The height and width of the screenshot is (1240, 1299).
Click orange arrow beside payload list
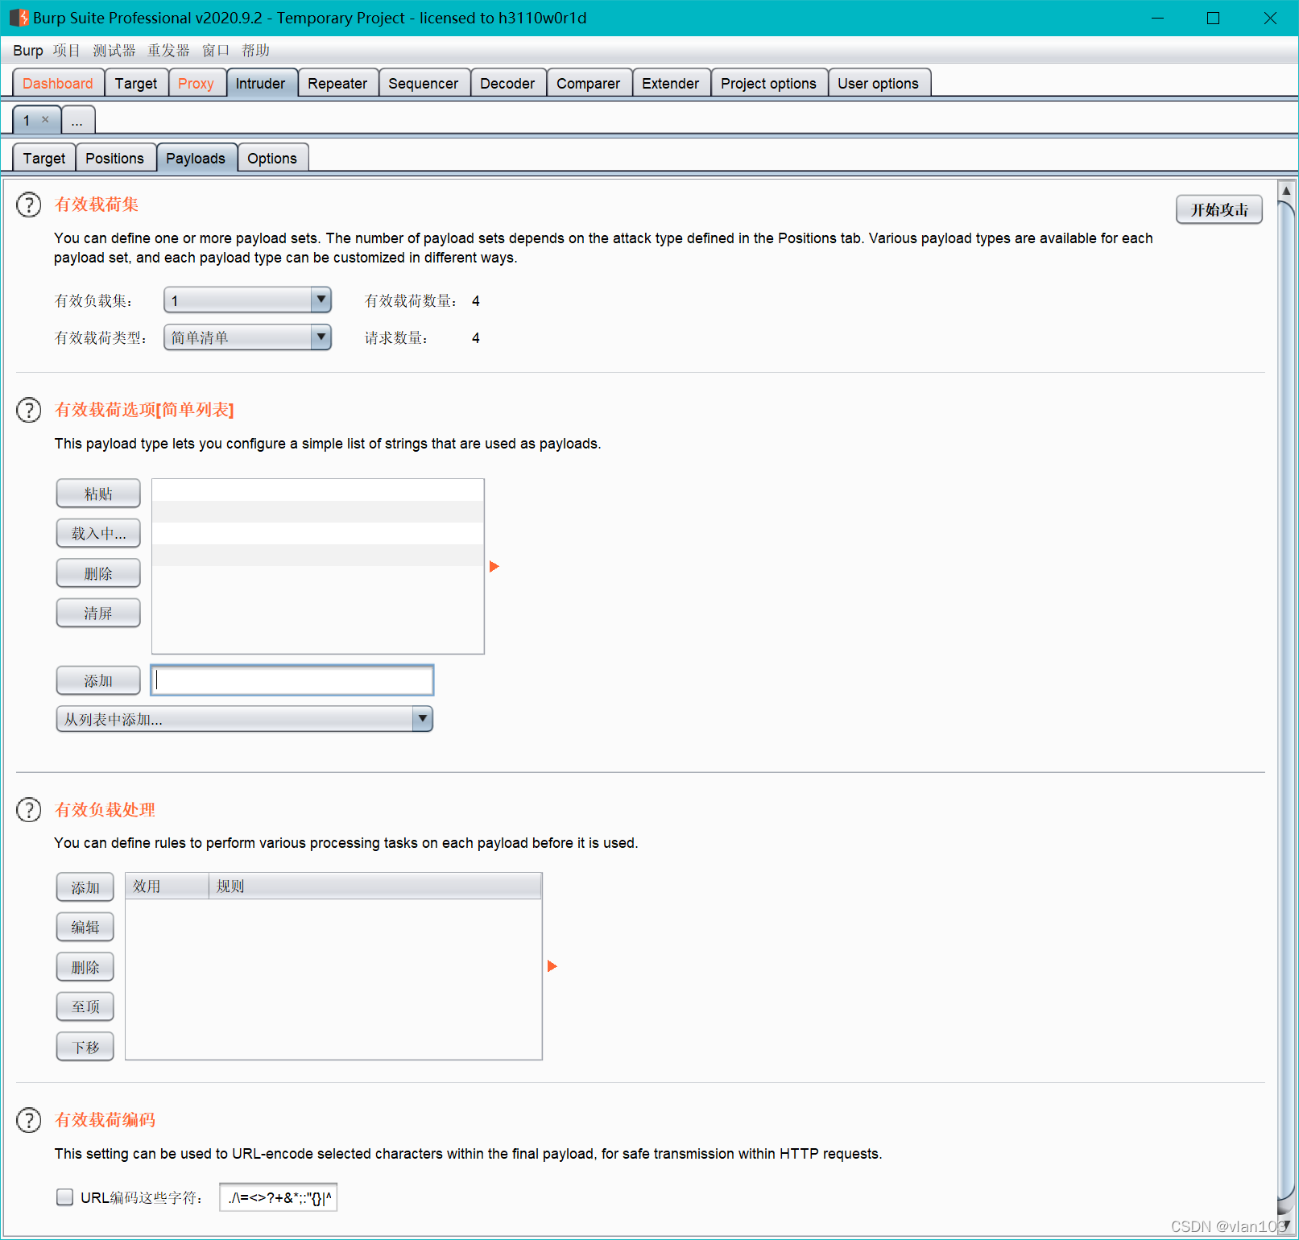click(494, 567)
